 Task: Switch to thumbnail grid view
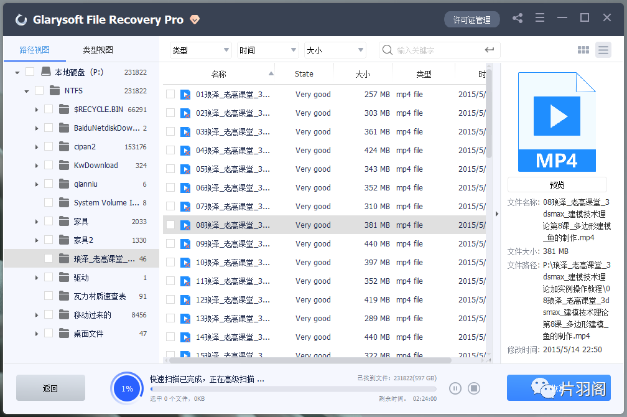click(x=583, y=50)
